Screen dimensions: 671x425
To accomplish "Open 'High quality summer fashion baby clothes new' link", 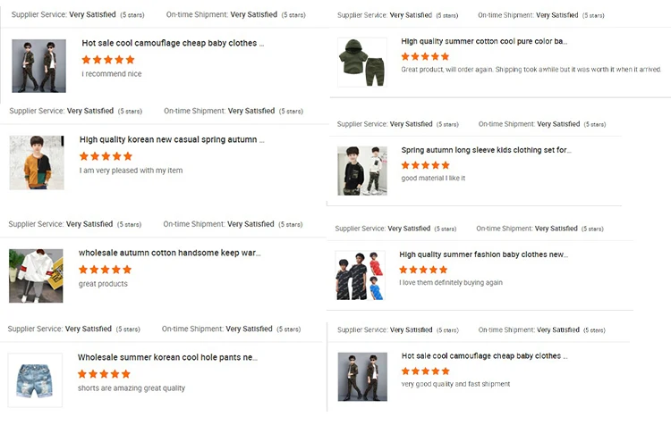I will pyautogui.click(x=483, y=254).
